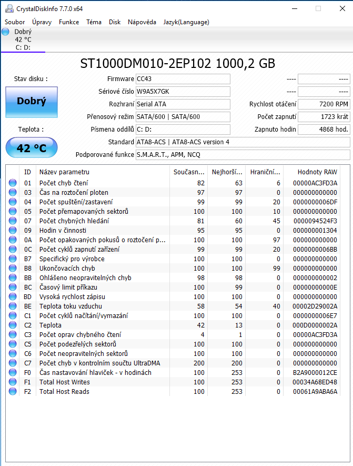Click the 42 °C temperature button
The width and height of the screenshot is (353, 466).
(x=32, y=148)
